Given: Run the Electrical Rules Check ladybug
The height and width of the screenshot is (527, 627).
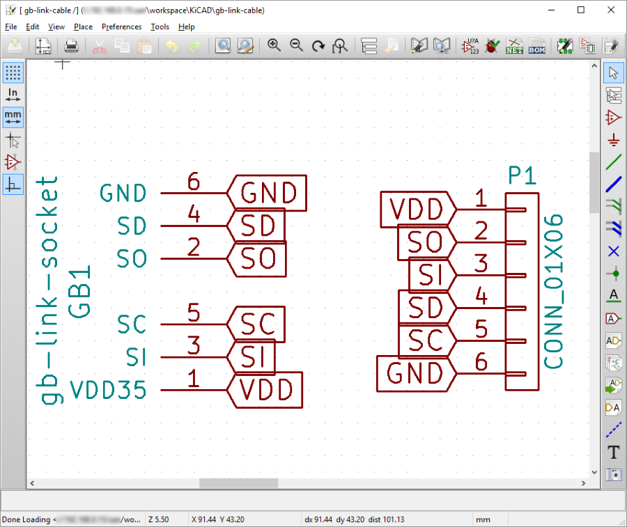Looking at the screenshot, I should pyautogui.click(x=493, y=46).
